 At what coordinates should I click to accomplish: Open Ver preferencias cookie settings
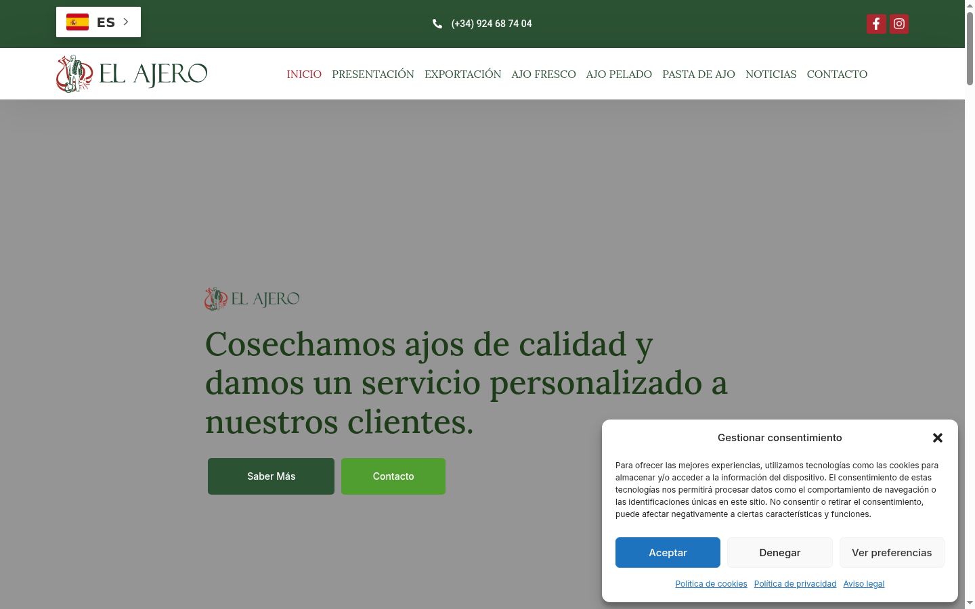point(892,552)
